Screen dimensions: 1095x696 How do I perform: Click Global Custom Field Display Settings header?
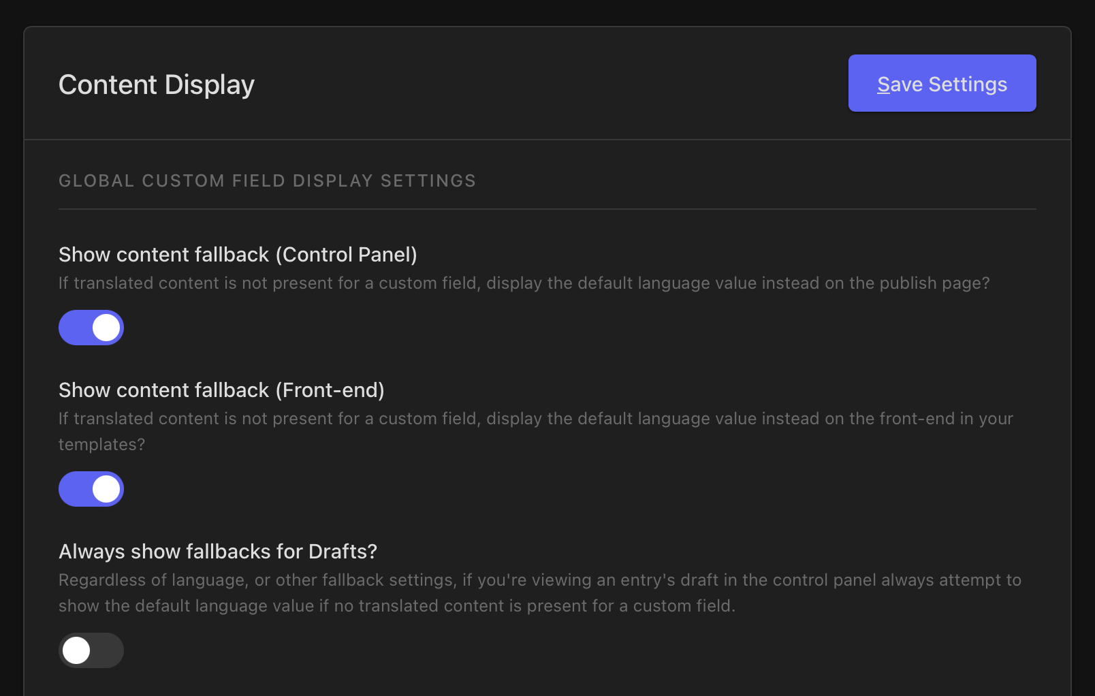coord(268,180)
